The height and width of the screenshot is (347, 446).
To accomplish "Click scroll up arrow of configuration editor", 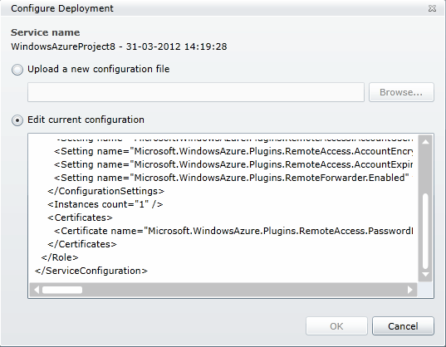I will tap(425, 141).
